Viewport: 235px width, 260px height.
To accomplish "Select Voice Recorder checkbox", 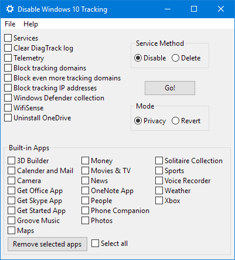I will [159, 181].
